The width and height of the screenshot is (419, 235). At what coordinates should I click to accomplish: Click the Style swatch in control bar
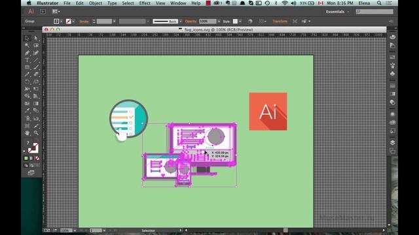(235, 22)
